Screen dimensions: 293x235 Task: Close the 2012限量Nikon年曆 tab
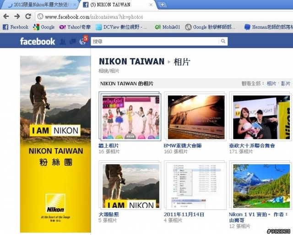[75, 5]
